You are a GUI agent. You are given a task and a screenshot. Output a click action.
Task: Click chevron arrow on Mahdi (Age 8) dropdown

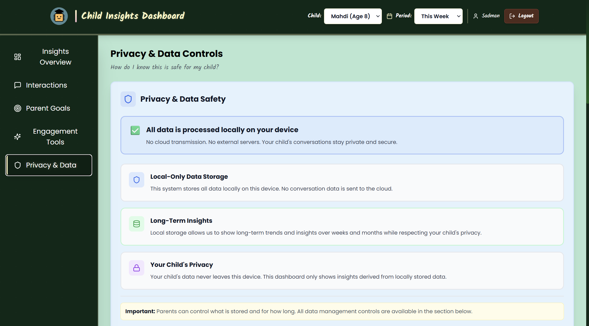pyautogui.click(x=378, y=16)
